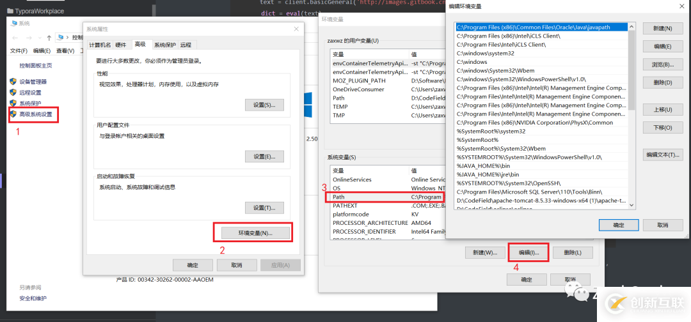Viewport: 691px width, 322px height.
Task: Select Path row in 系统变量 list
Action: 388,197
